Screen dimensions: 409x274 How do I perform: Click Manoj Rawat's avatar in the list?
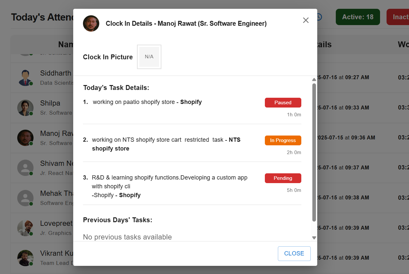[x=25, y=138]
